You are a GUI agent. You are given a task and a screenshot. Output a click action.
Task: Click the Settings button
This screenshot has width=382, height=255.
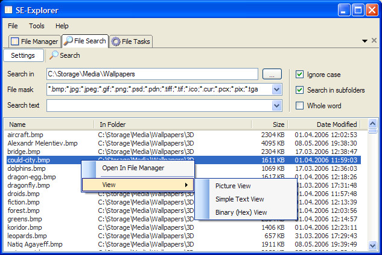pyautogui.click(x=24, y=55)
